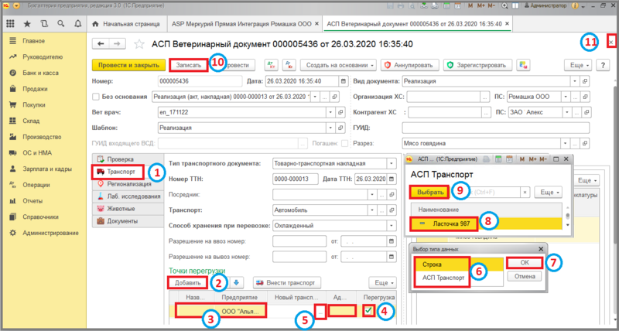Image resolution: width=619 pixels, height=331 pixels.
Task: Show Дт/Кт postings icon in toolbar
Action: point(271,65)
